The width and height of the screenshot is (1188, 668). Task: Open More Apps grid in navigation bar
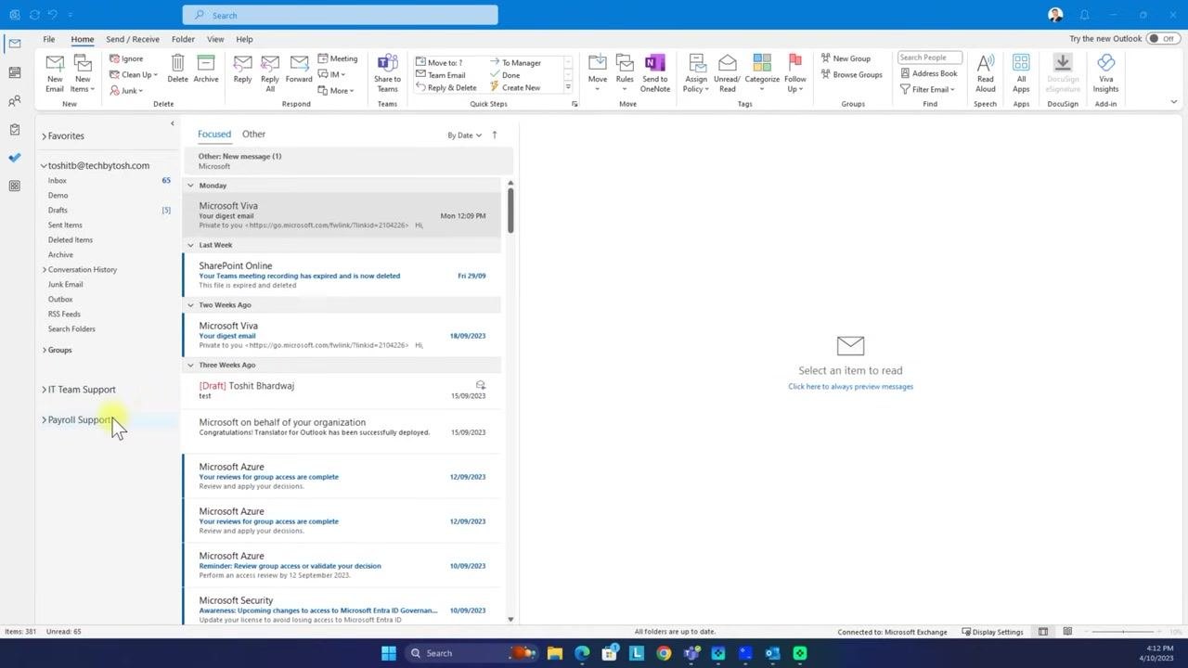14,186
